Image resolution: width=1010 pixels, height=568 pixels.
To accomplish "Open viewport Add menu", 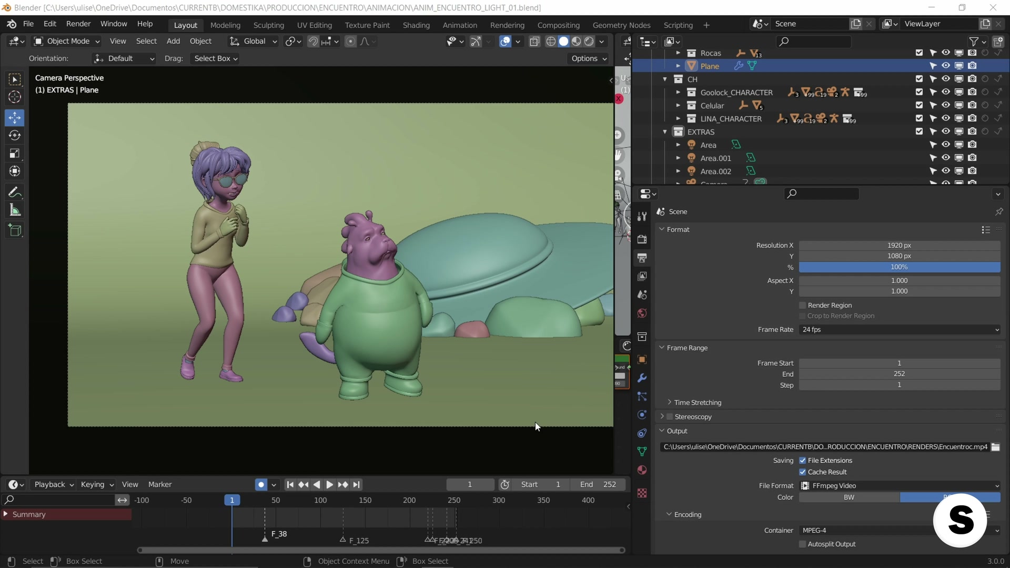I will [173, 41].
